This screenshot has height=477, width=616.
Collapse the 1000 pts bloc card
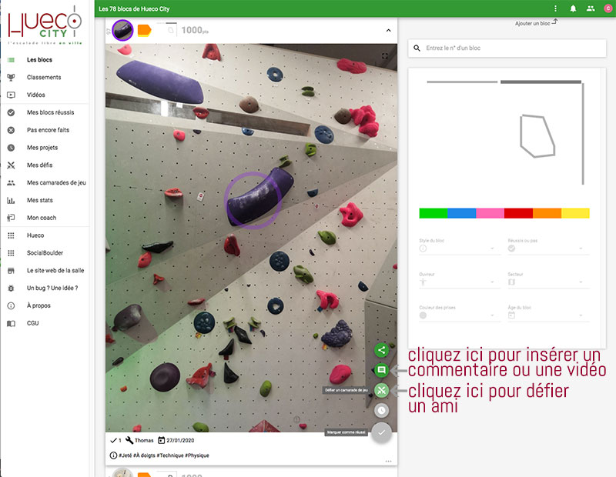388,30
